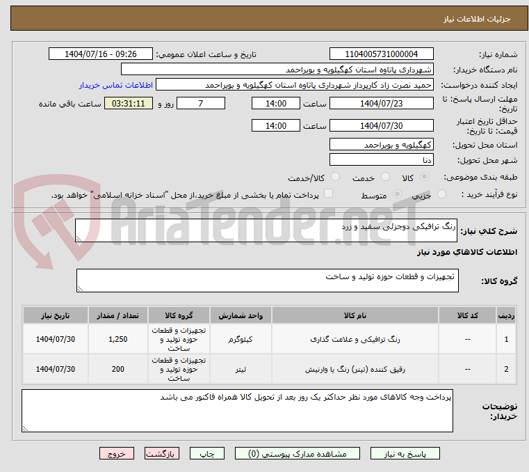
Task: Select the 'کالا/خدمت' category radio button
Action: click(335, 177)
